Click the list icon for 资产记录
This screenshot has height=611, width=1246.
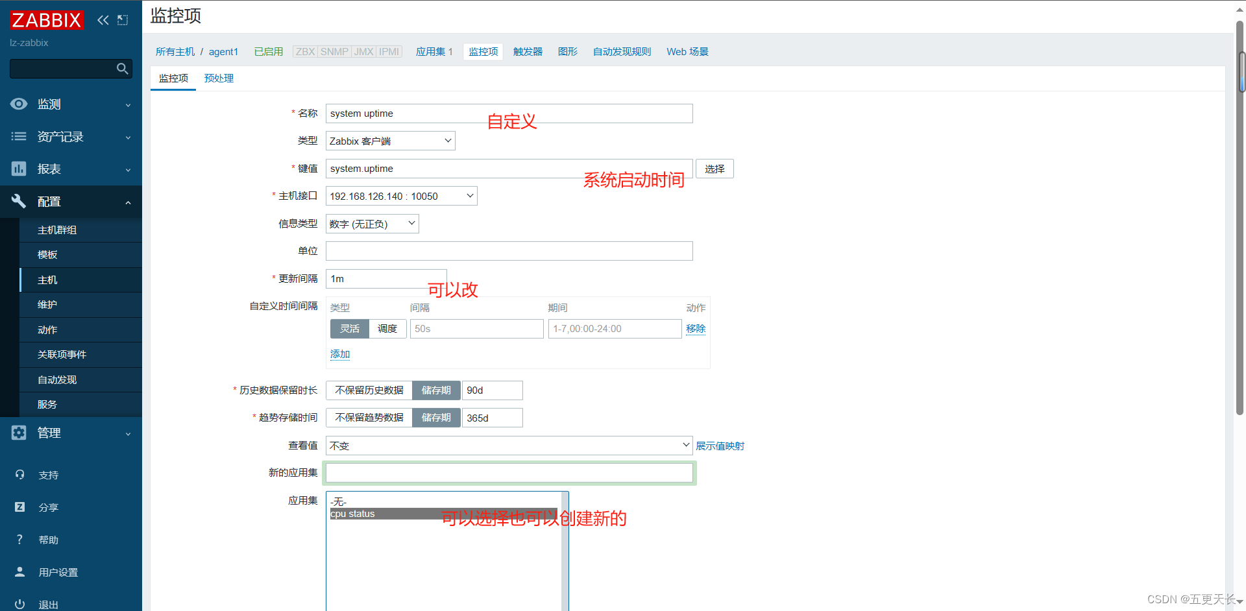(19, 136)
